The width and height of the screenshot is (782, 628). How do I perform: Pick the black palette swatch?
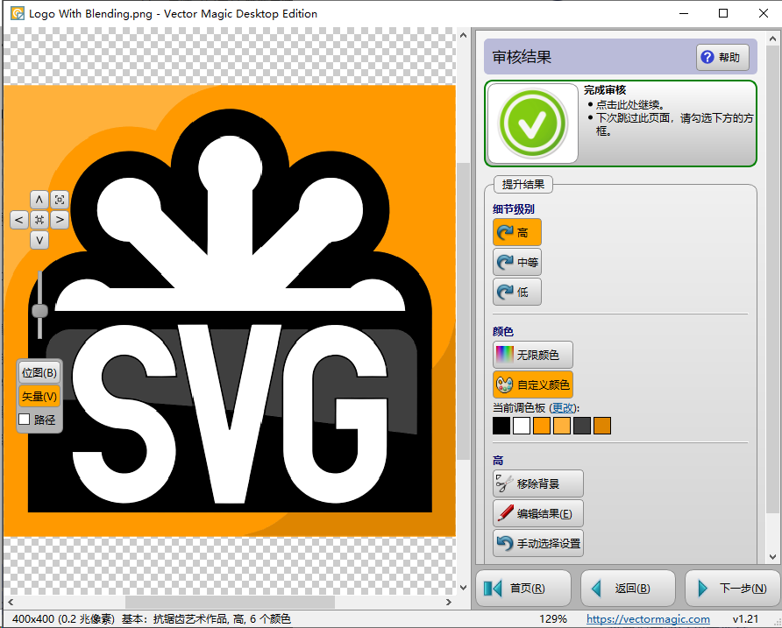point(501,426)
